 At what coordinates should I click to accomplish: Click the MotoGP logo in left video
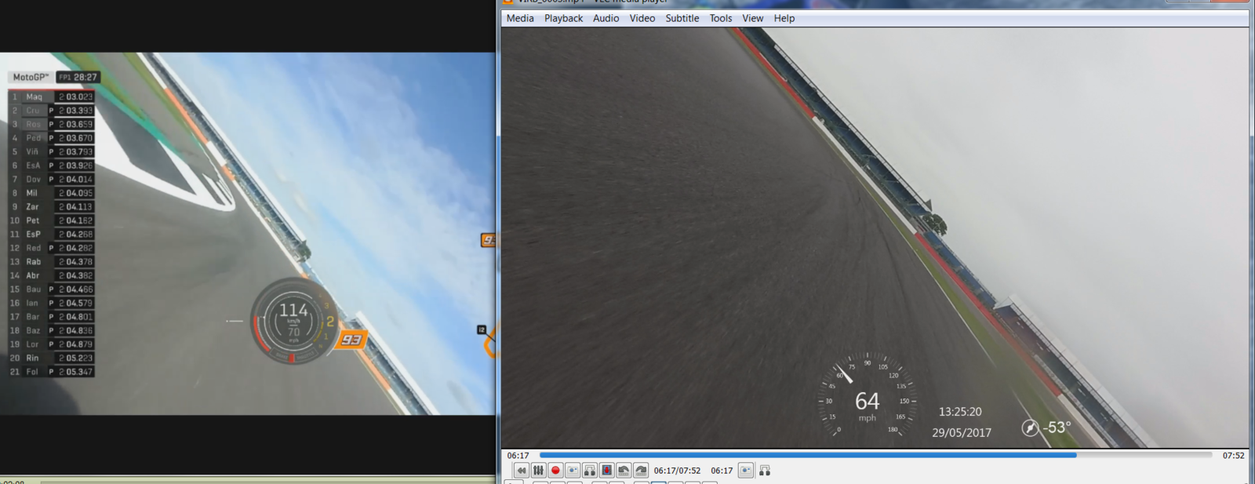[x=31, y=77]
